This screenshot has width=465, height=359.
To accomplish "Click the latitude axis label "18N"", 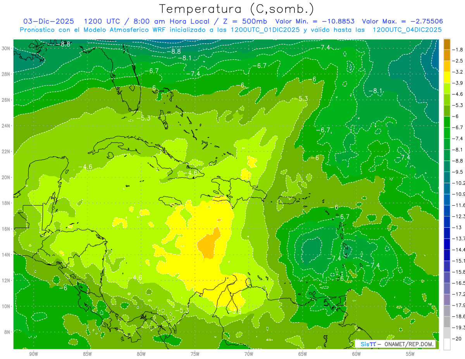I will point(6,203).
